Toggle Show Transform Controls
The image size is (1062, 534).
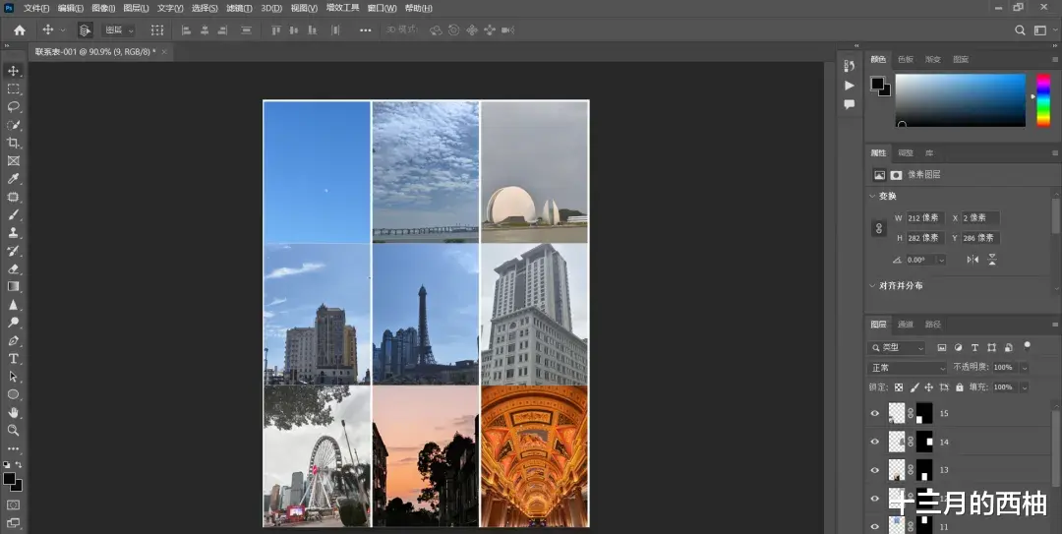point(157,30)
